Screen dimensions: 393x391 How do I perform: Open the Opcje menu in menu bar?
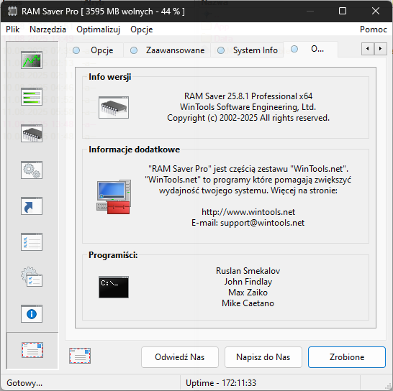pos(141,29)
